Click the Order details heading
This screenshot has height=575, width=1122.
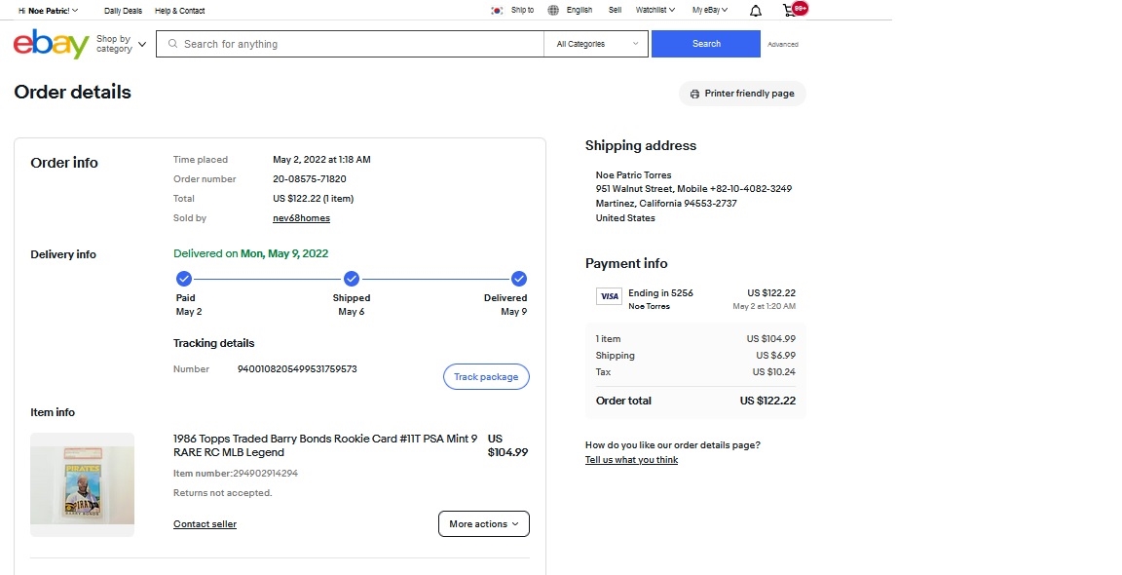coord(72,93)
